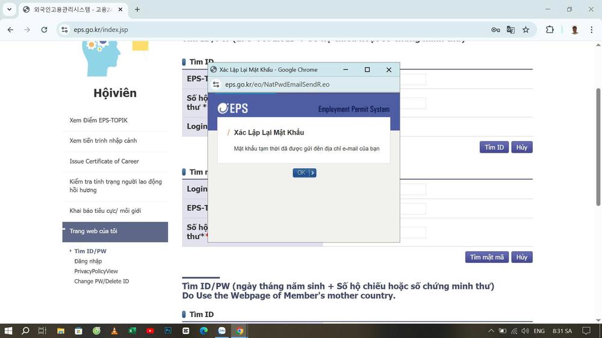Close the Xác Lập Lại Mật Khẩu popup window
The height and width of the screenshot is (338, 602).
pos(388,69)
